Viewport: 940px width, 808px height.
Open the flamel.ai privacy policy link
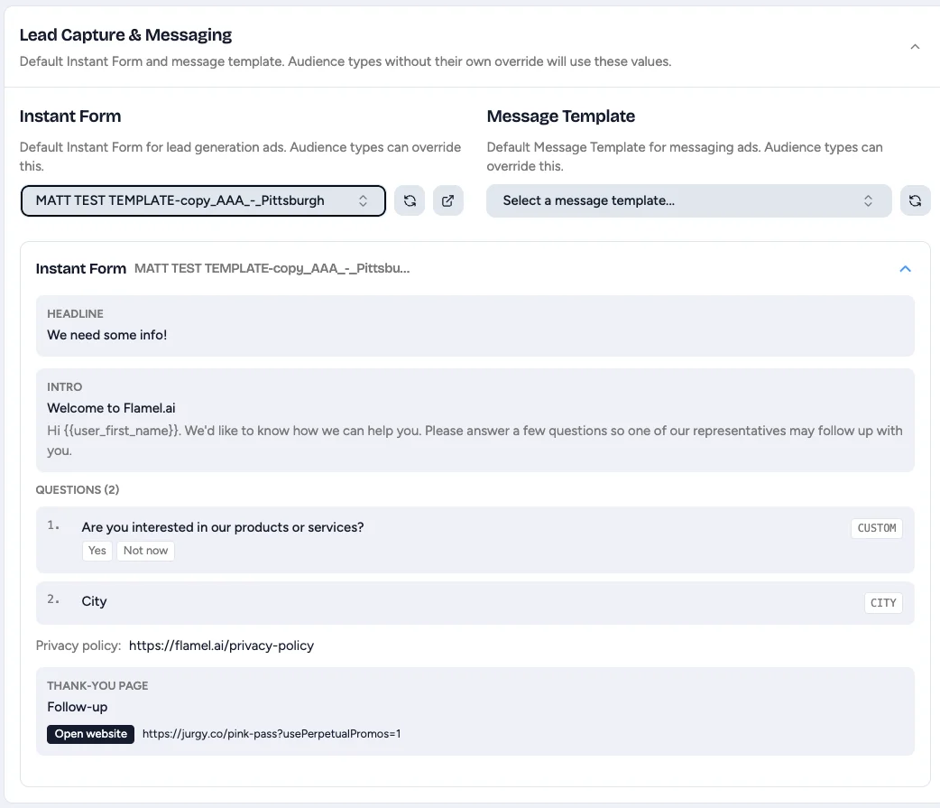pos(221,645)
